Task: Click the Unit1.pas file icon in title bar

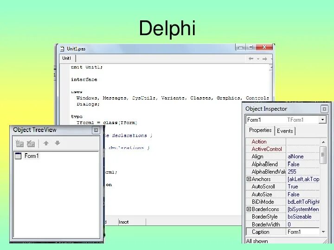Action: [x=62, y=49]
